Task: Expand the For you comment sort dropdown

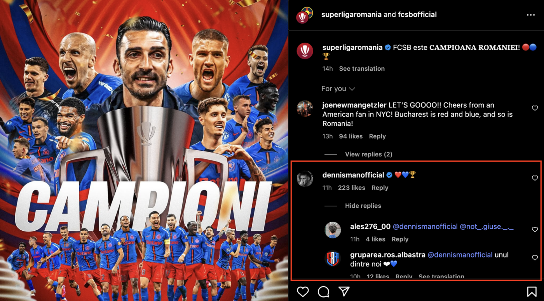Action: (338, 89)
